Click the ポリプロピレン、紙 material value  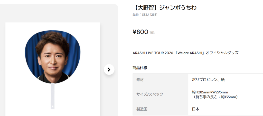point(208,80)
